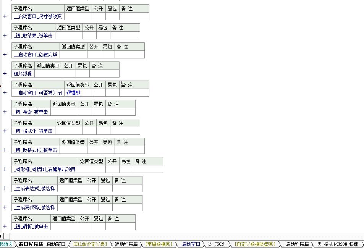Switch to the _启动程序集 tab
364x249 pixels.
click(296, 244)
